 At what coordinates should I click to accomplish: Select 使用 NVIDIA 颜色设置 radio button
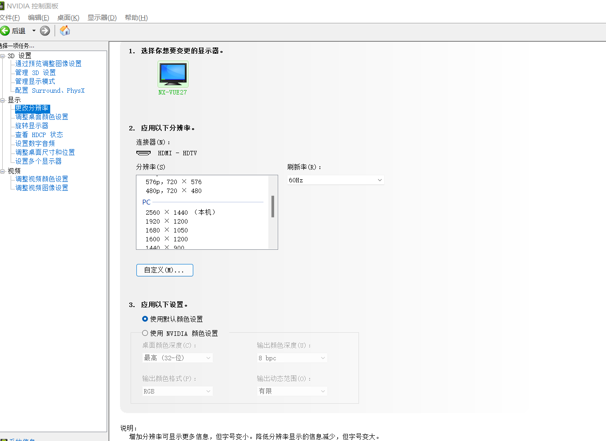145,333
